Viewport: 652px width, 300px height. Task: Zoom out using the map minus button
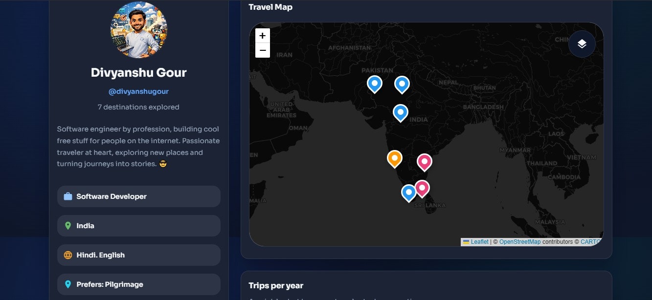(263, 50)
